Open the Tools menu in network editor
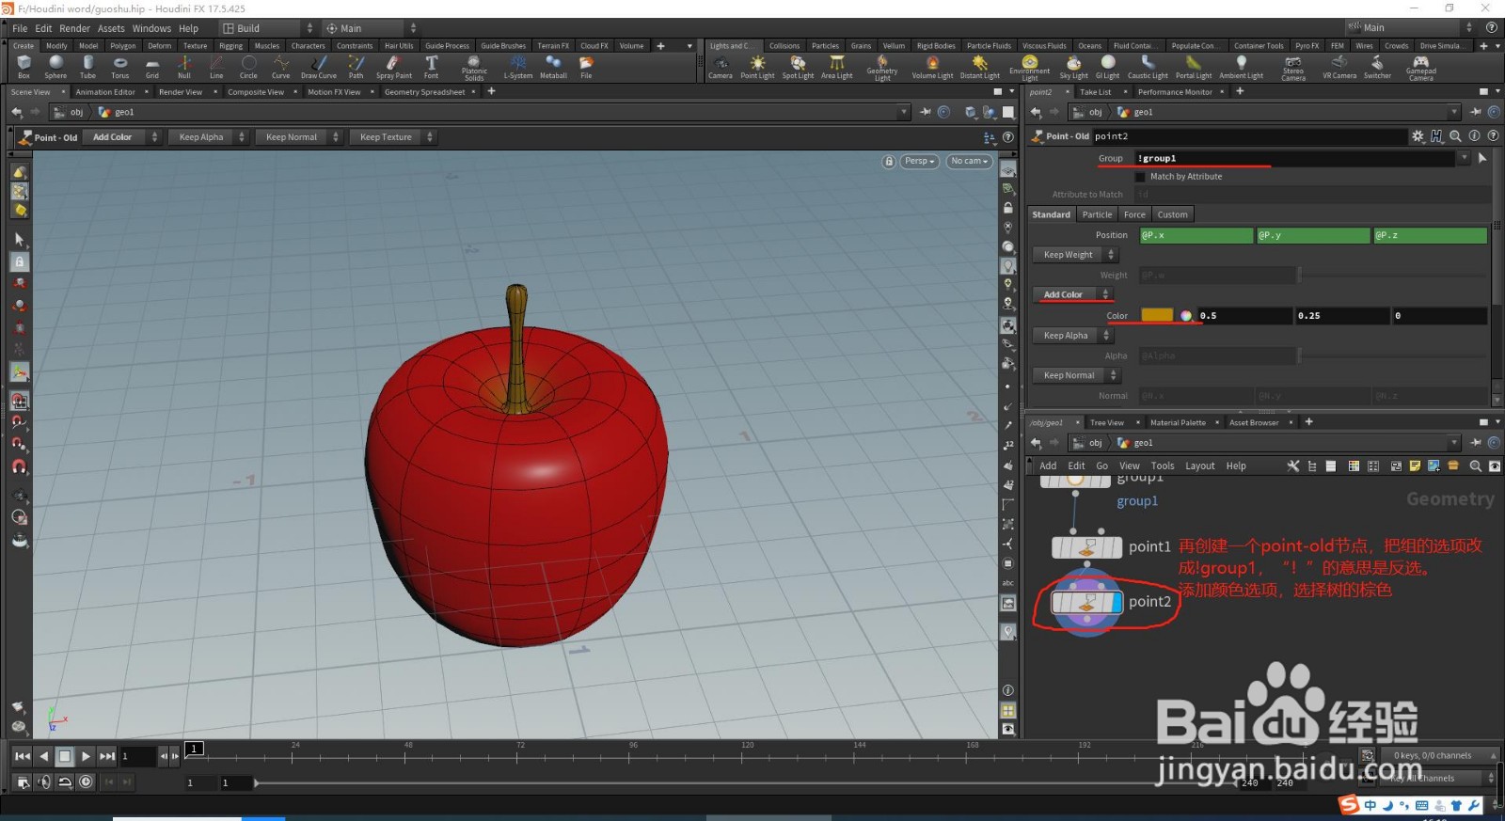The height and width of the screenshot is (821, 1505). 1163,466
